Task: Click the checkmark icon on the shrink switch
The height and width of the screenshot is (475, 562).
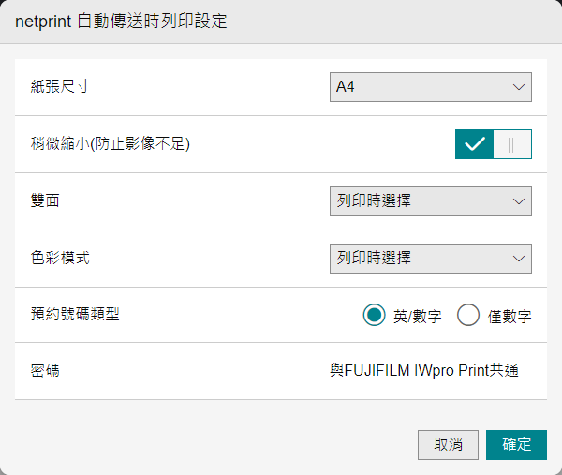Action: [x=475, y=144]
